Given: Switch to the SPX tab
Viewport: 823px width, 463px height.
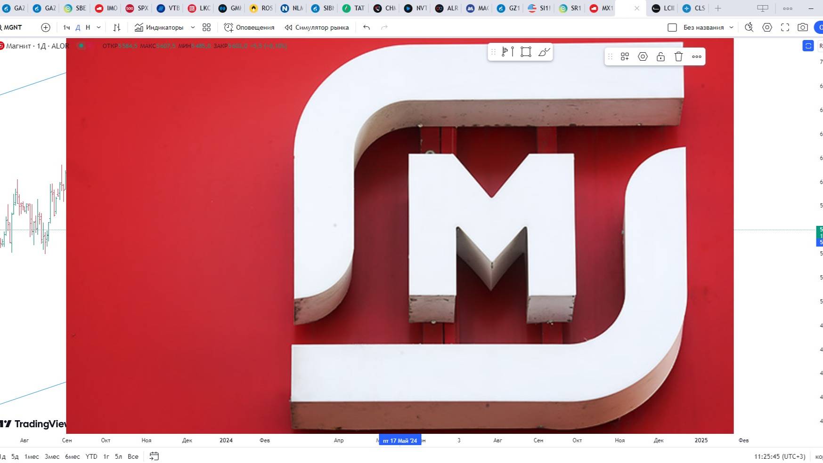Looking at the screenshot, I should coord(138,8).
